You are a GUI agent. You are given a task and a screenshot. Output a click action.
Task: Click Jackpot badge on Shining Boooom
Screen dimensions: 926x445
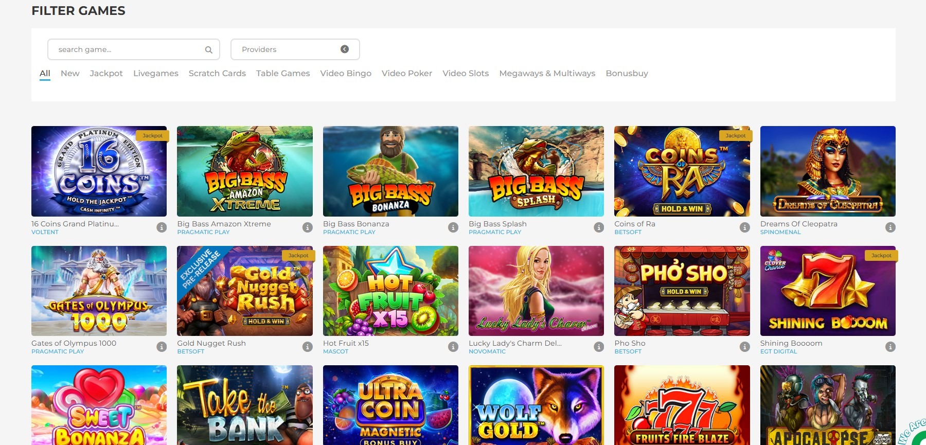click(881, 255)
